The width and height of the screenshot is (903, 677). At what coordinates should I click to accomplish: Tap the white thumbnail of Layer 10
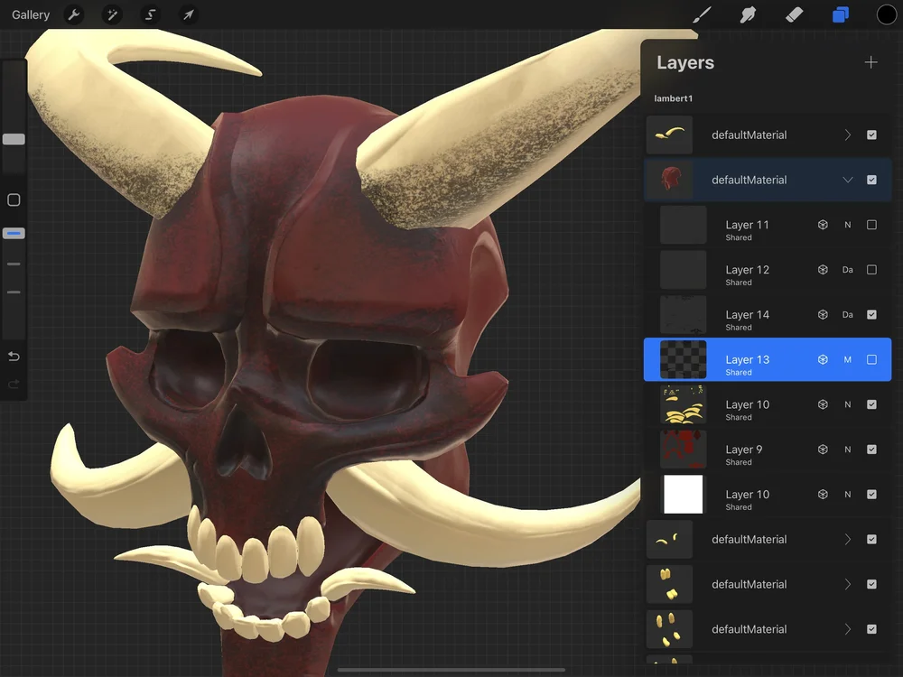[683, 494]
